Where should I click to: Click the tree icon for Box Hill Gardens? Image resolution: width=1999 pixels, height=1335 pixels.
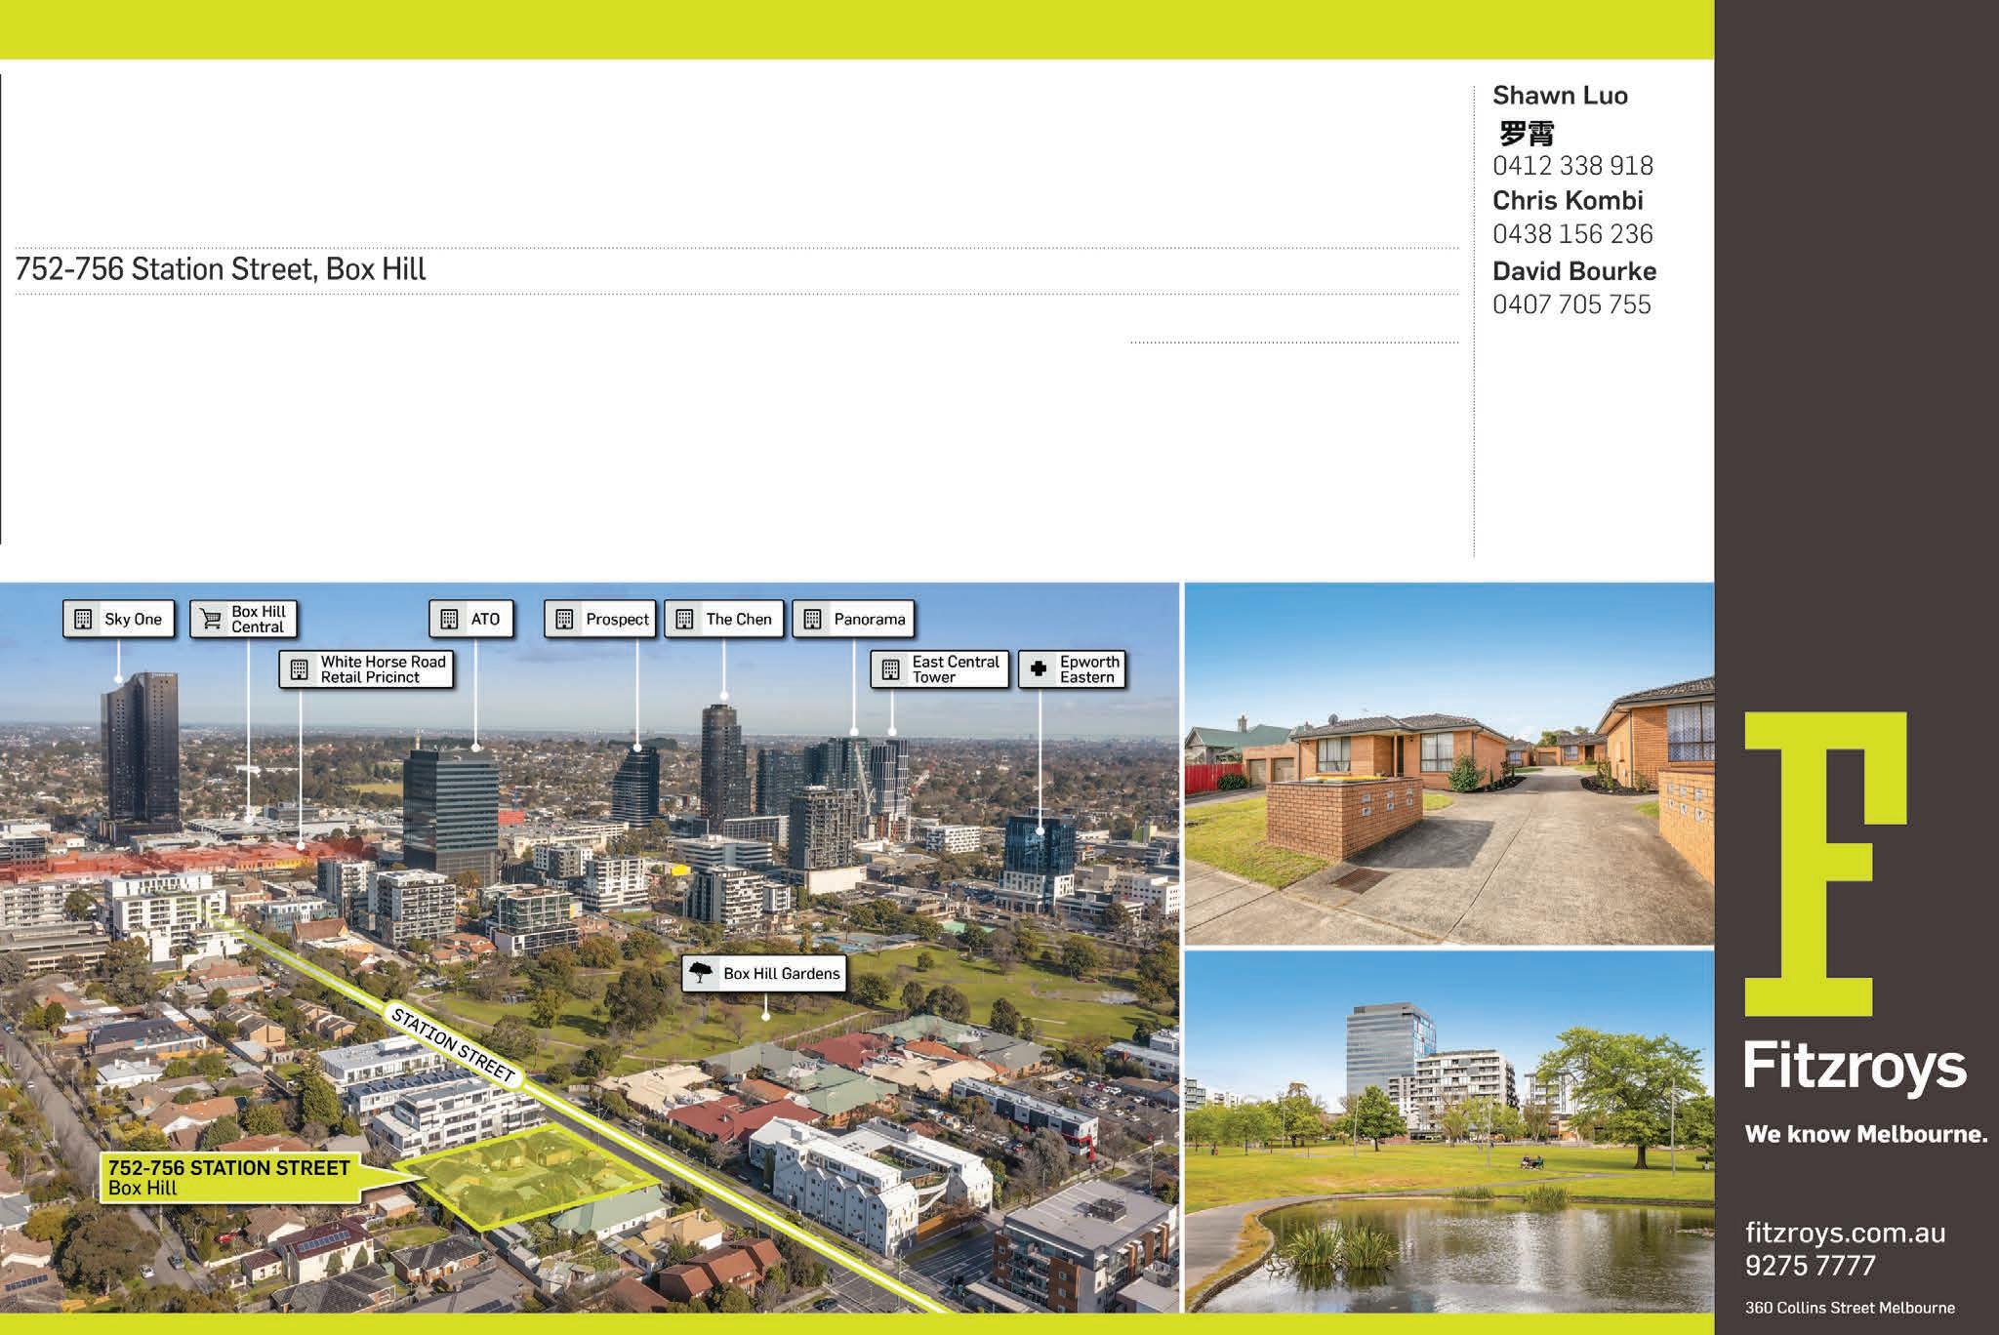coord(700,973)
